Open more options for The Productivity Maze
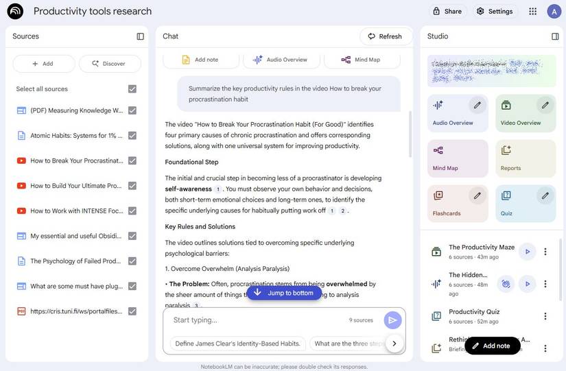 (545, 252)
